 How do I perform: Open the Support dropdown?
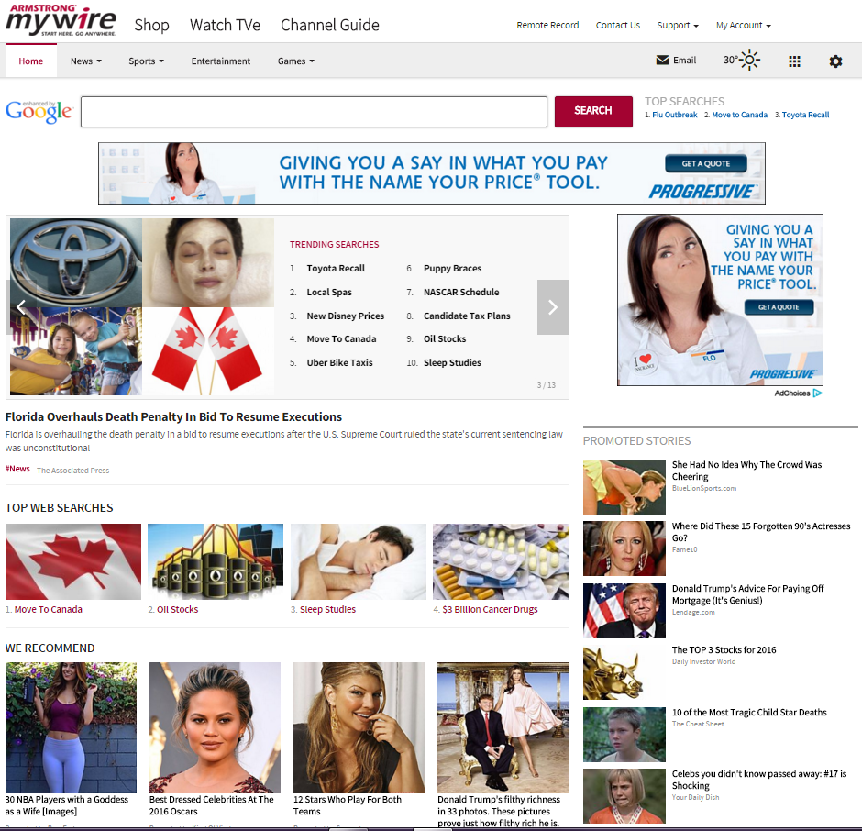click(678, 26)
